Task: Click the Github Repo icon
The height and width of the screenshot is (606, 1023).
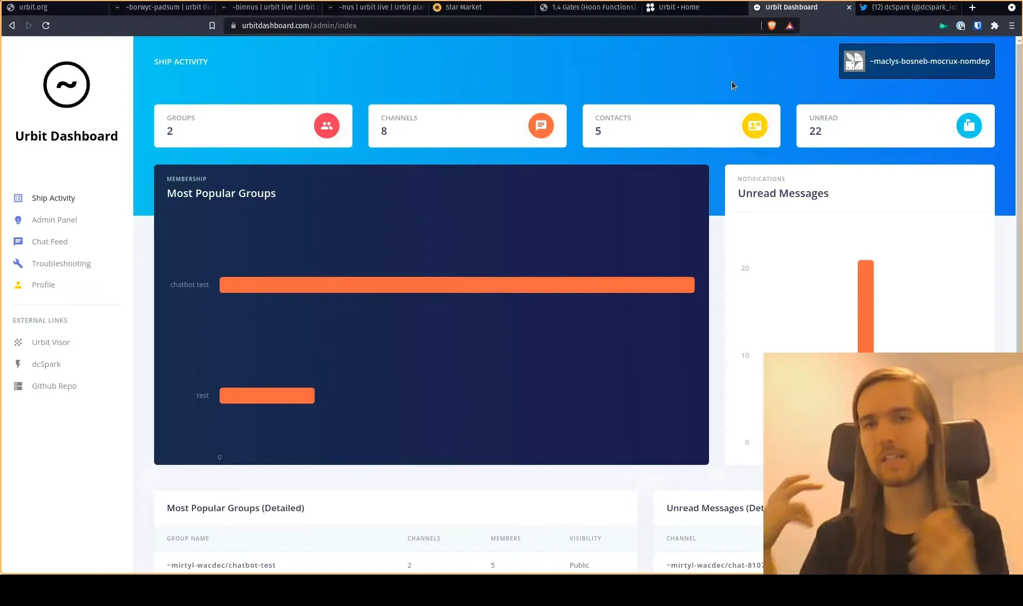Action: pos(18,386)
